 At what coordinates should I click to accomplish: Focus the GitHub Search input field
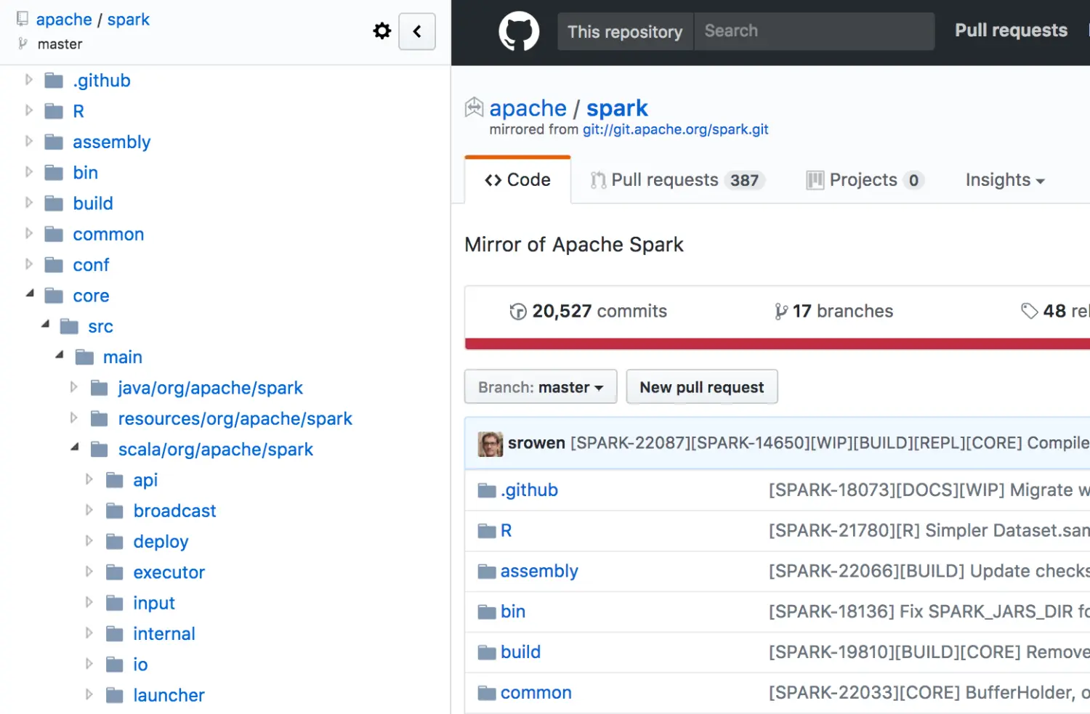pyautogui.click(x=814, y=31)
